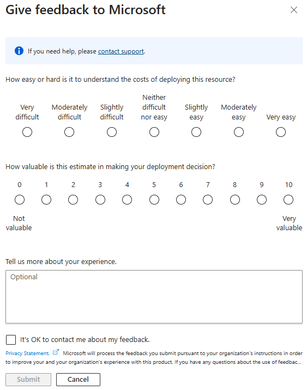307x390 pixels.
Task: Rate the estimate value as 0
Action: (x=20, y=200)
